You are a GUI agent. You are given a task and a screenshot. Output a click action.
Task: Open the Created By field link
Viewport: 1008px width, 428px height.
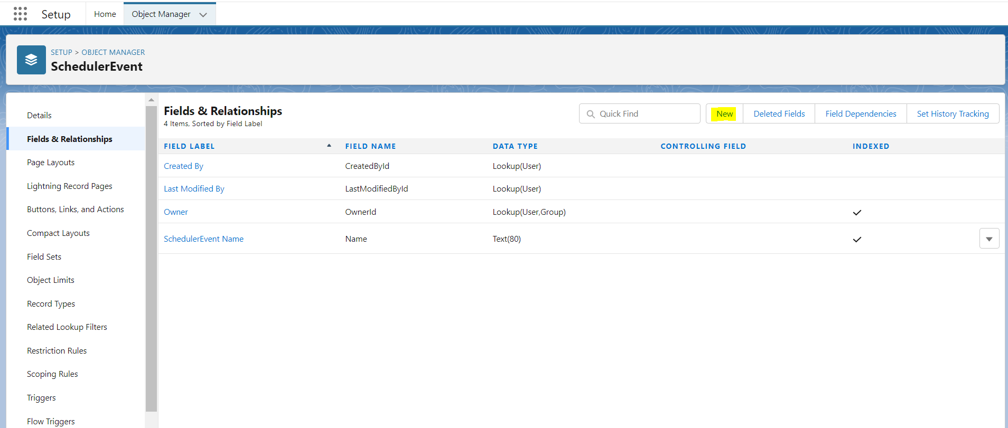183,166
